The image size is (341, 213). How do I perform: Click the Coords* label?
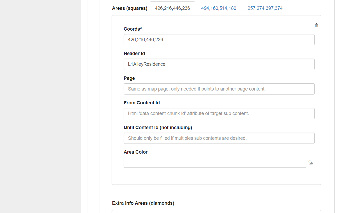pyautogui.click(x=133, y=29)
